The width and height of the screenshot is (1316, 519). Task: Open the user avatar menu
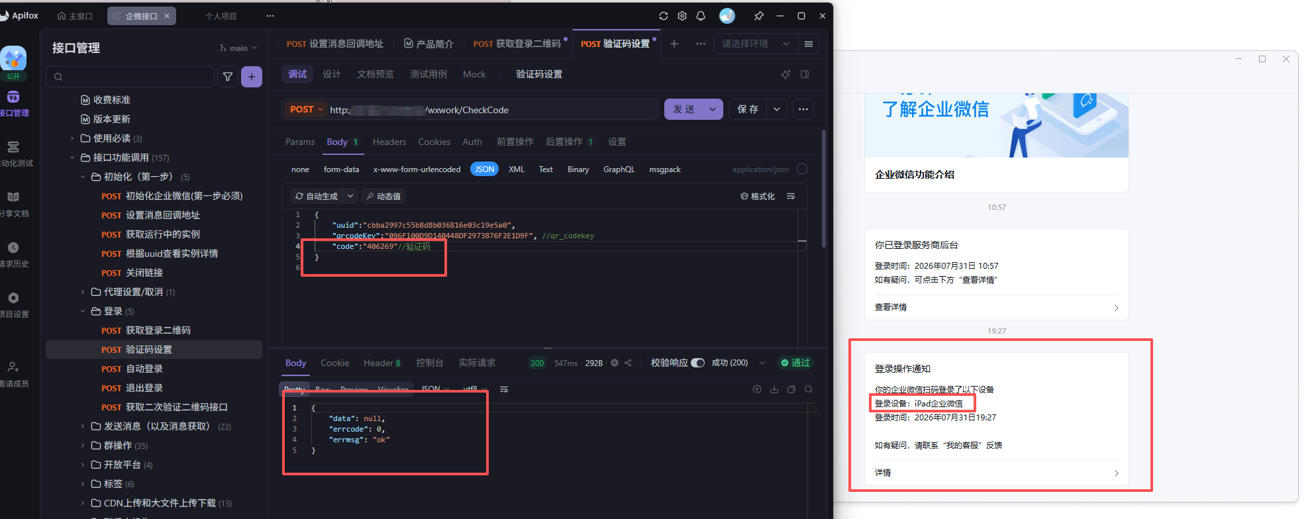727,16
